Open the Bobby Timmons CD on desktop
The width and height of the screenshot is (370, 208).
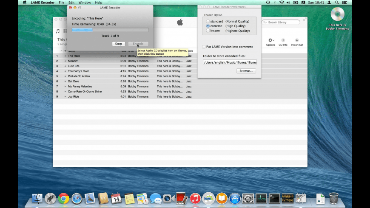pos(337,14)
